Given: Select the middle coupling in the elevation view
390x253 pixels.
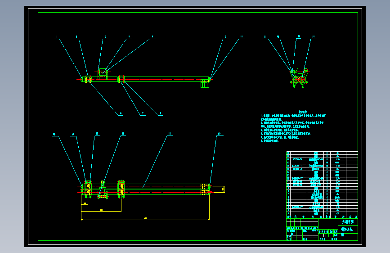Looking at the screenshot, I should point(121,79).
